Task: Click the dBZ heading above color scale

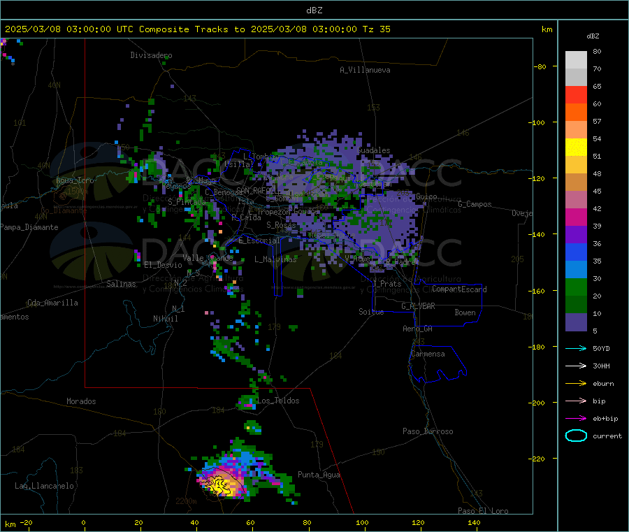Action: [x=593, y=36]
